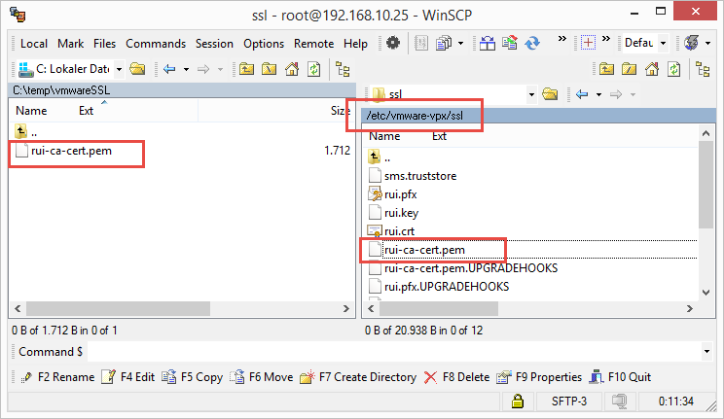Refresh the local panel
The width and height of the screenshot is (724, 419).
click(x=314, y=69)
